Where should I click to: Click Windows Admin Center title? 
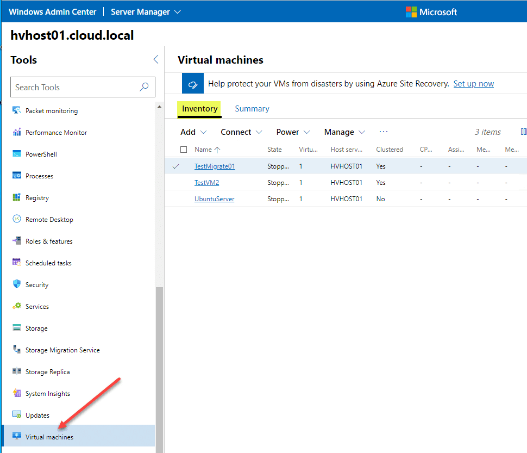53,12
